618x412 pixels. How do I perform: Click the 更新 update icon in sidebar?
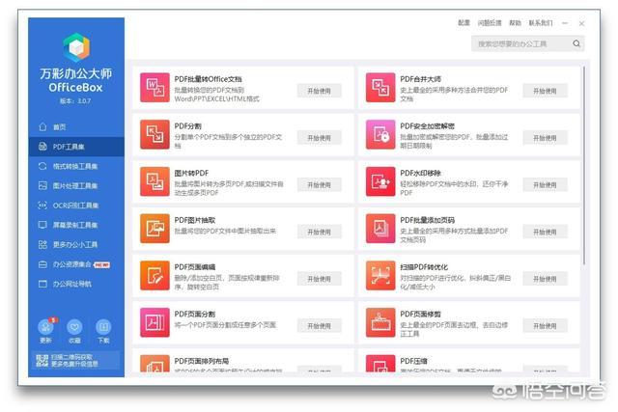coord(45,326)
